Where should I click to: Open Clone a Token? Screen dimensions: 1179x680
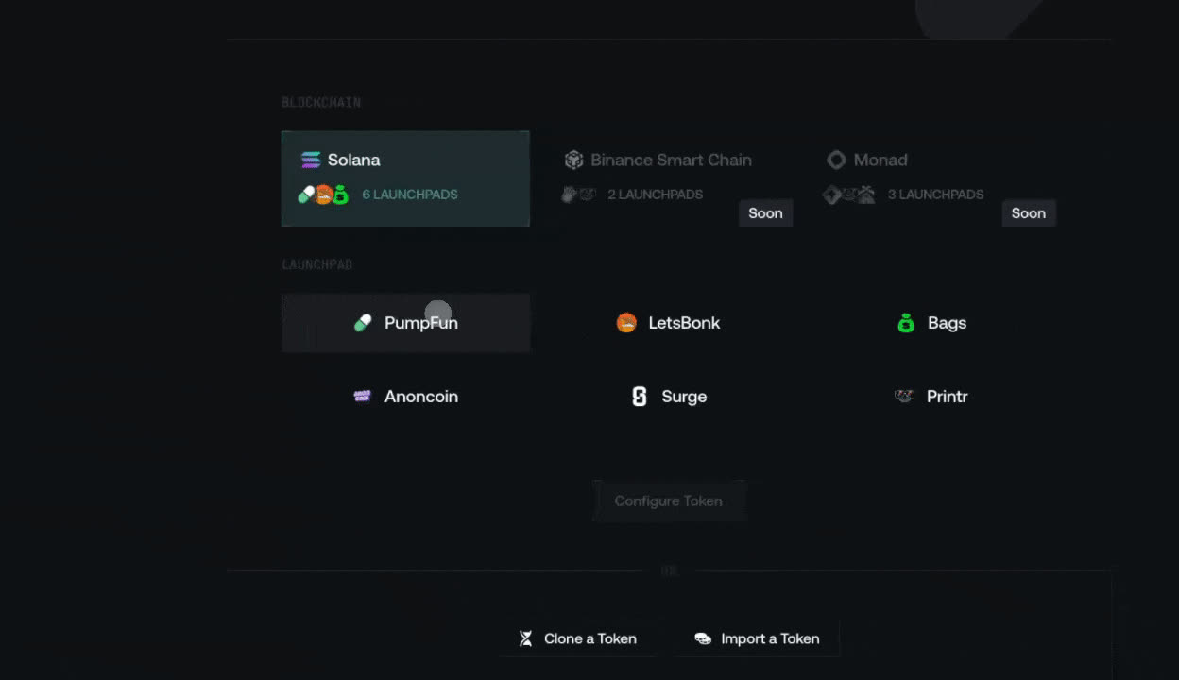(578, 638)
